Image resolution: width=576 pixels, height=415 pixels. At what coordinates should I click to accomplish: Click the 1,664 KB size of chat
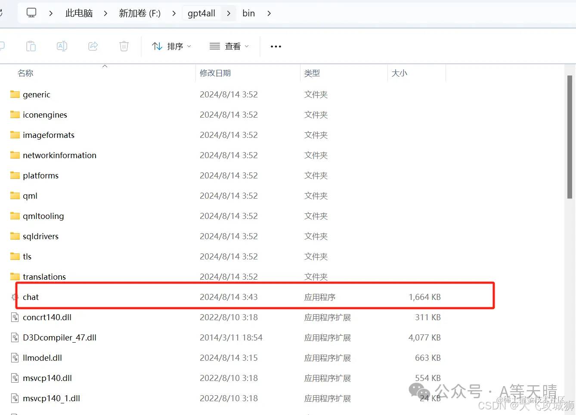(x=425, y=297)
